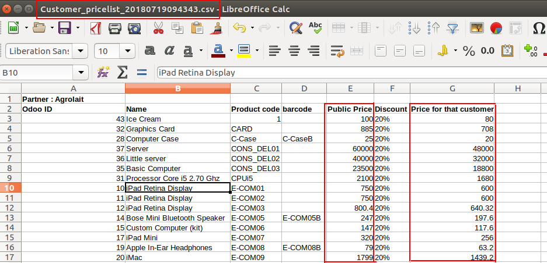Image resolution: width=547 pixels, height=263 pixels.
Task: Insert a chart
Action: (496, 28)
